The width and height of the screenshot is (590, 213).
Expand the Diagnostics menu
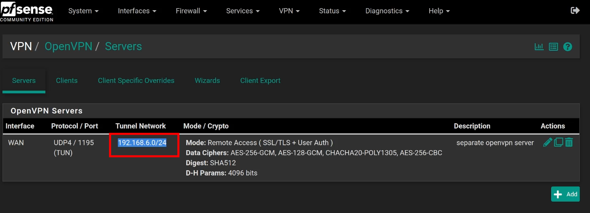point(387,11)
